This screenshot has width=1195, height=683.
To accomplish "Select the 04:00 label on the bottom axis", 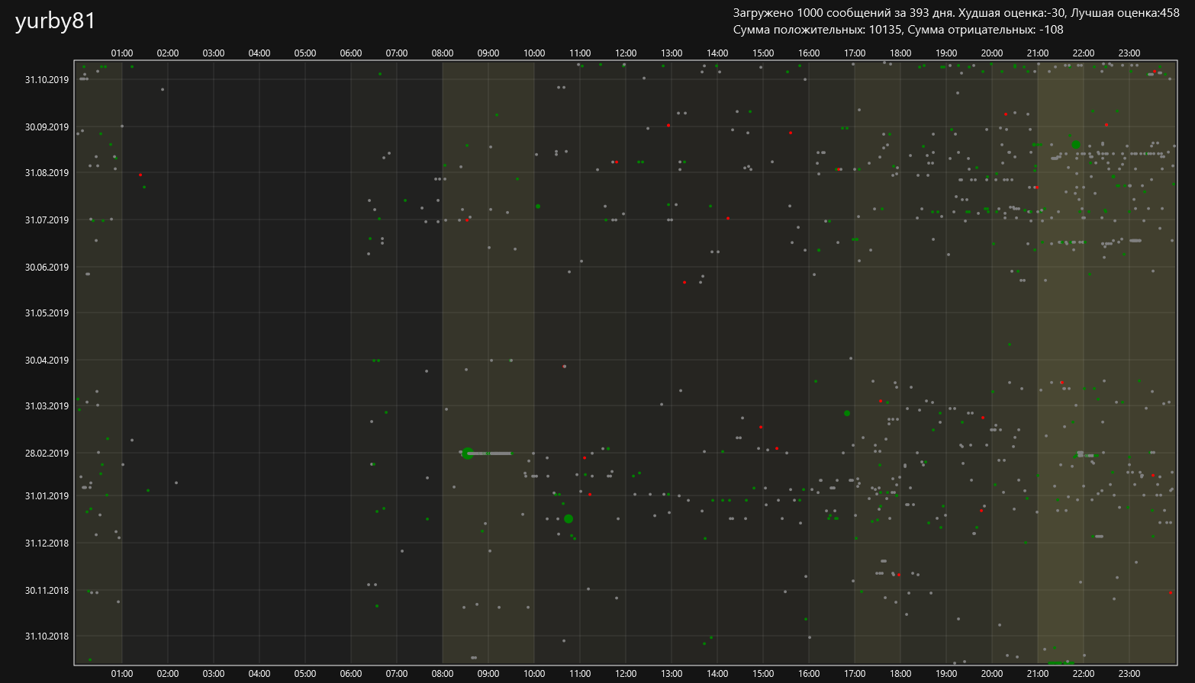I will [259, 674].
